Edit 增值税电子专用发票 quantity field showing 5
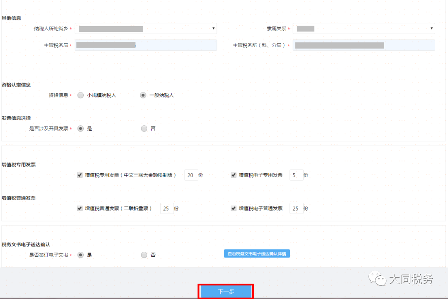The image size is (448, 299). tap(296, 175)
